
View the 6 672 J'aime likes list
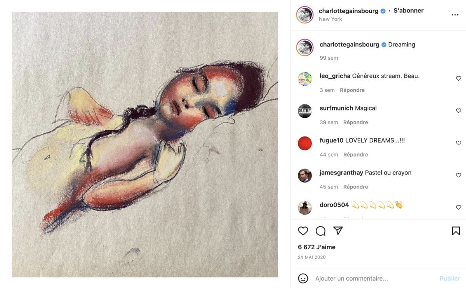(316, 247)
